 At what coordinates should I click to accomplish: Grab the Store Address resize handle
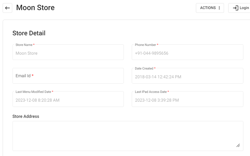pos(238,146)
